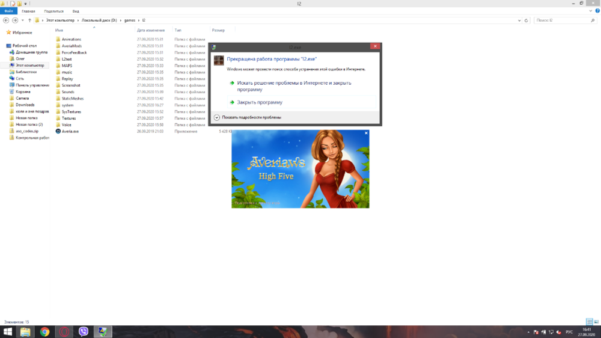Screen dimensions: 601x338
Task: Click the back navigation arrow
Action: 6,20
